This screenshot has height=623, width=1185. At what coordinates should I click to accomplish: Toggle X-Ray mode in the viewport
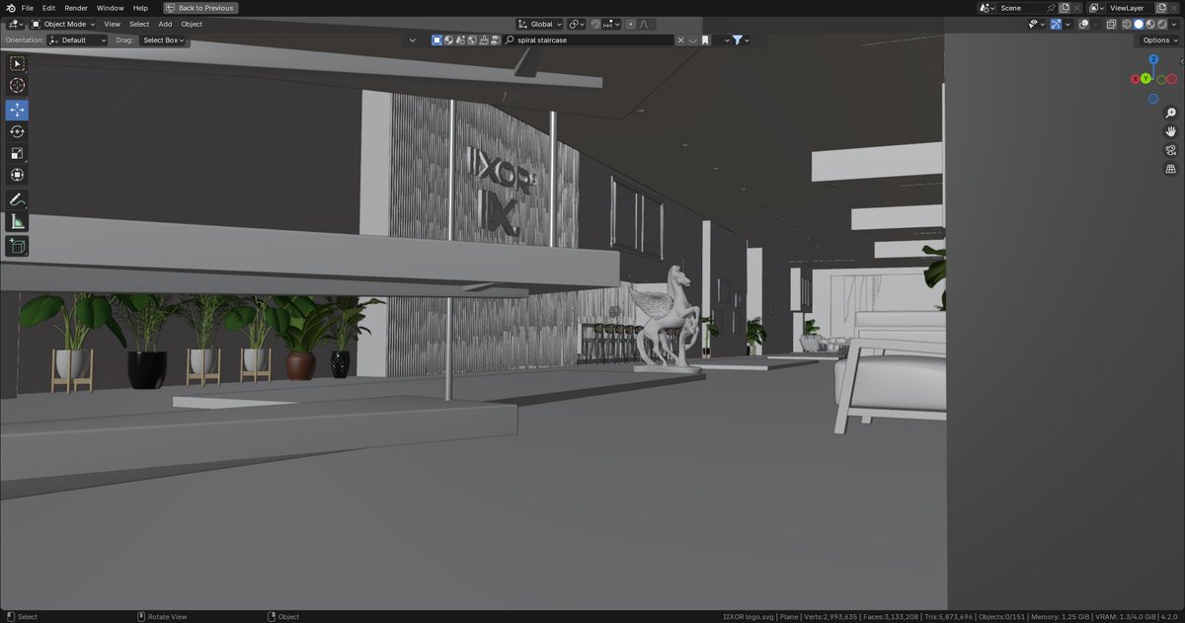[1111, 25]
